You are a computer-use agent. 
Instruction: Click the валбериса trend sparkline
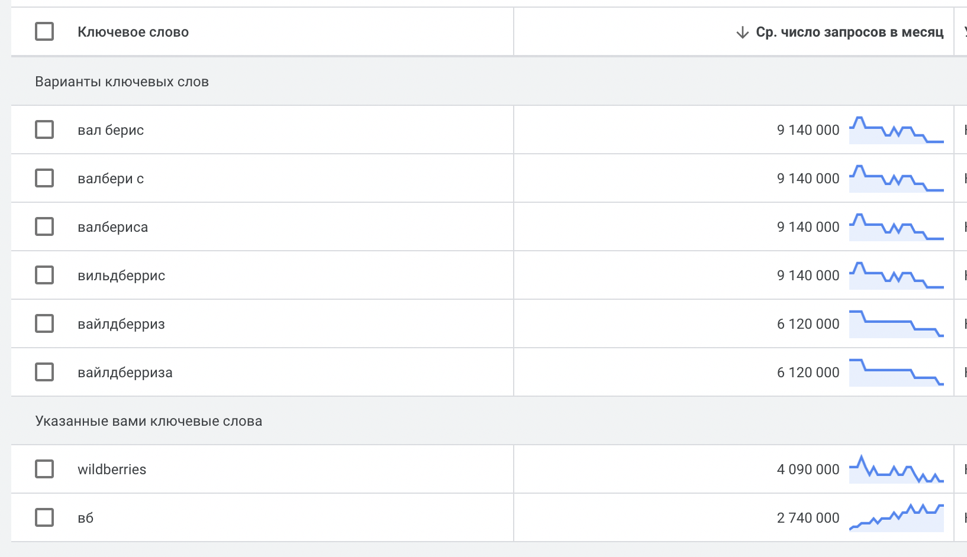[896, 227]
